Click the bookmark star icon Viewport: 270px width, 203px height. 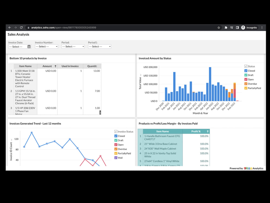(x=219, y=27)
